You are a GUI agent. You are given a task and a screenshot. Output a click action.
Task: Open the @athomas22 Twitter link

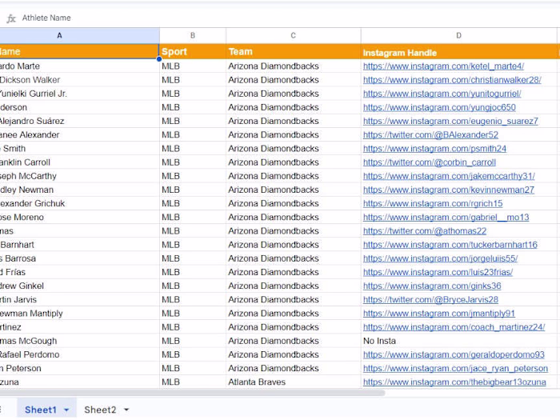click(x=425, y=231)
